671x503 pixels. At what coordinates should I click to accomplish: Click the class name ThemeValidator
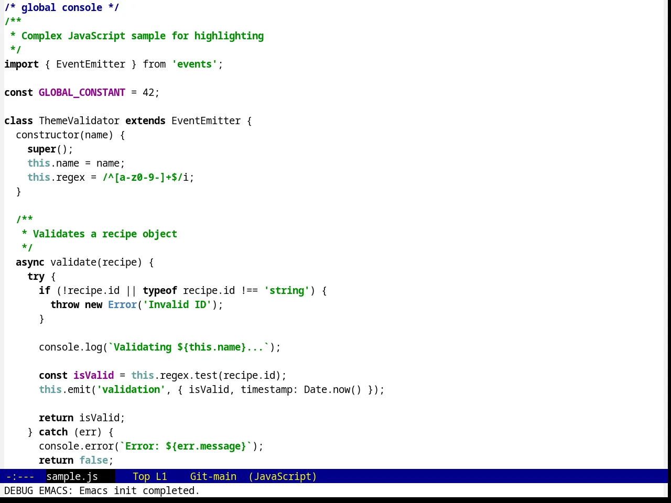click(79, 121)
